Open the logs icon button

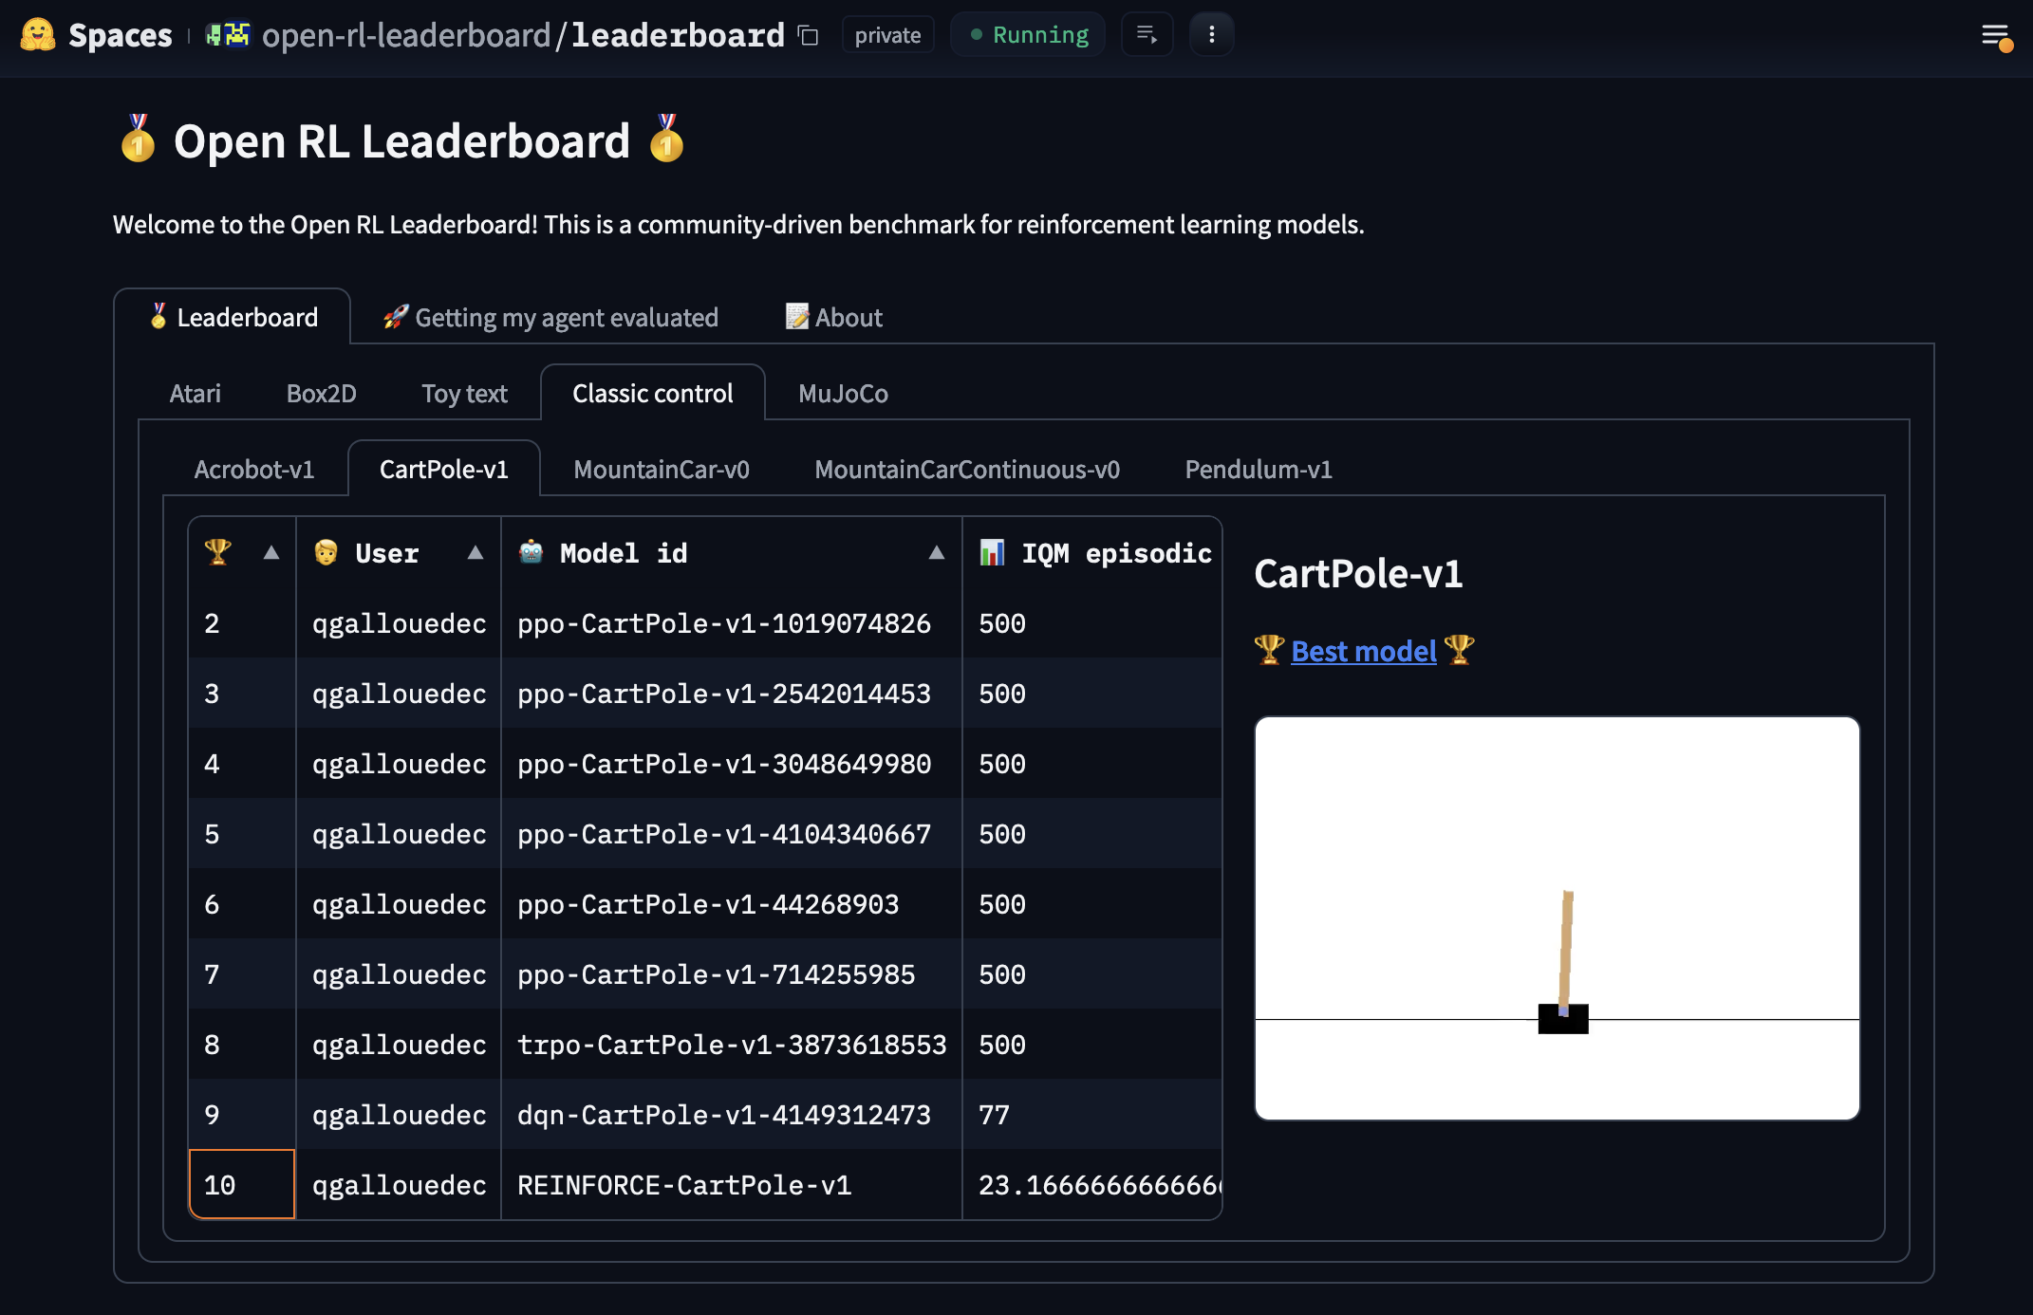pyautogui.click(x=1147, y=35)
